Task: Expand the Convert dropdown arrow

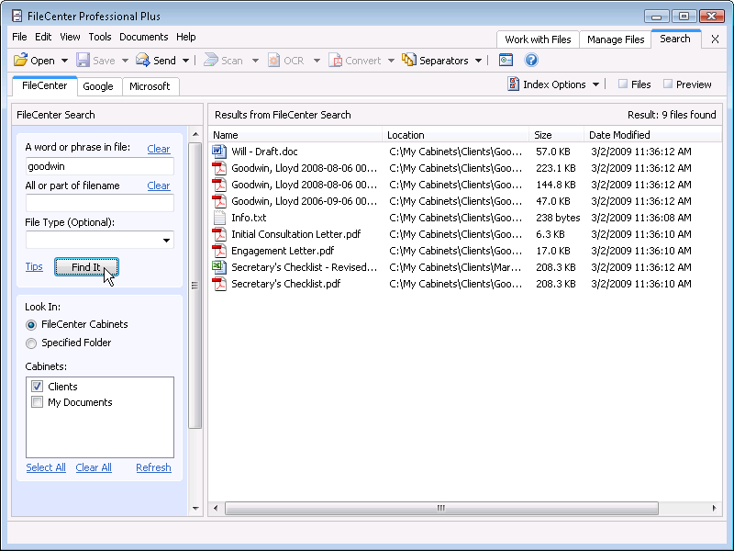Action: click(391, 61)
